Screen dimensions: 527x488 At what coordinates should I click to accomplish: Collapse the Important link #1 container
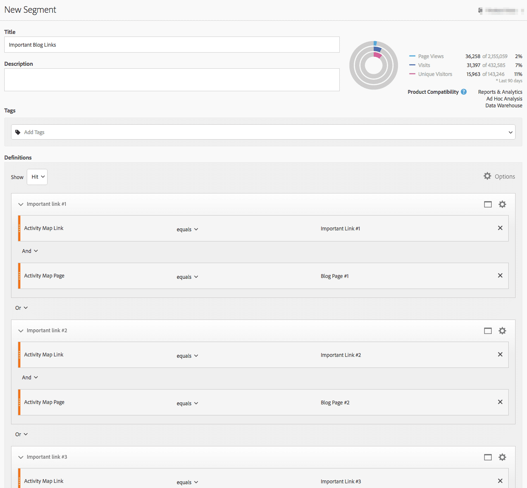[21, 205]
